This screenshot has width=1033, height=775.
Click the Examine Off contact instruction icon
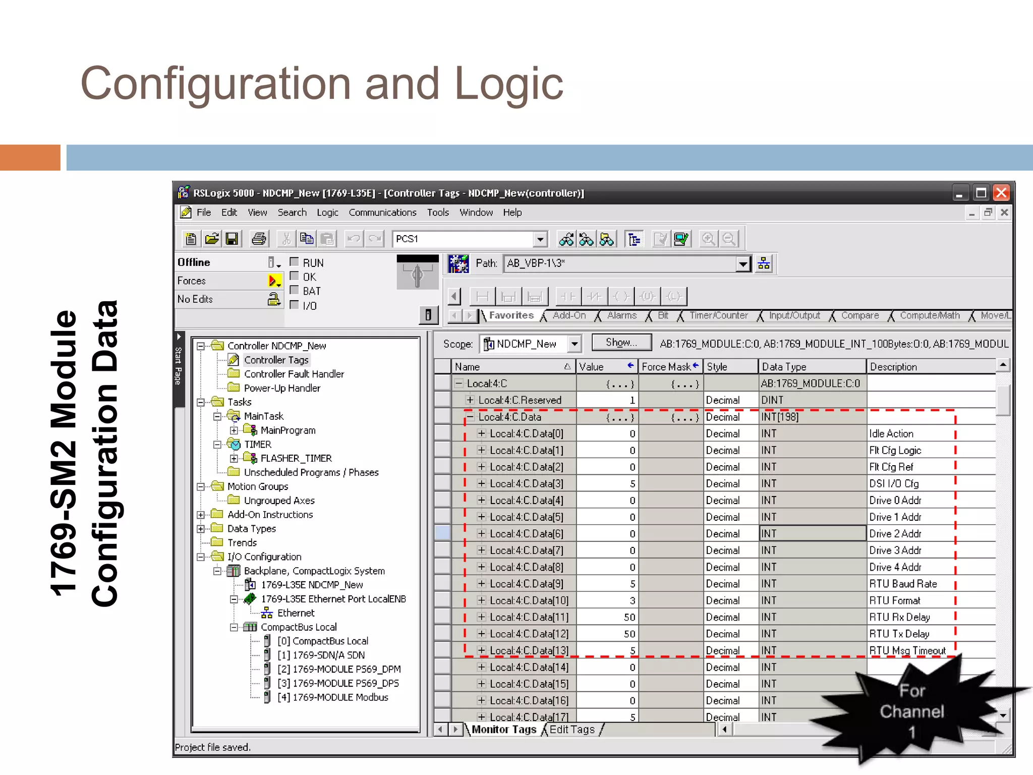(x=595, y=296)
